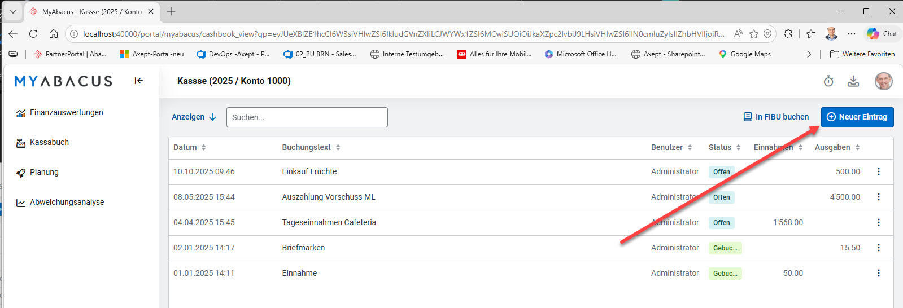Viewport: 903px width, 308px height.
Task: Open row menu for Auszahlung Vorschuss ML
Action: point(879,197)
